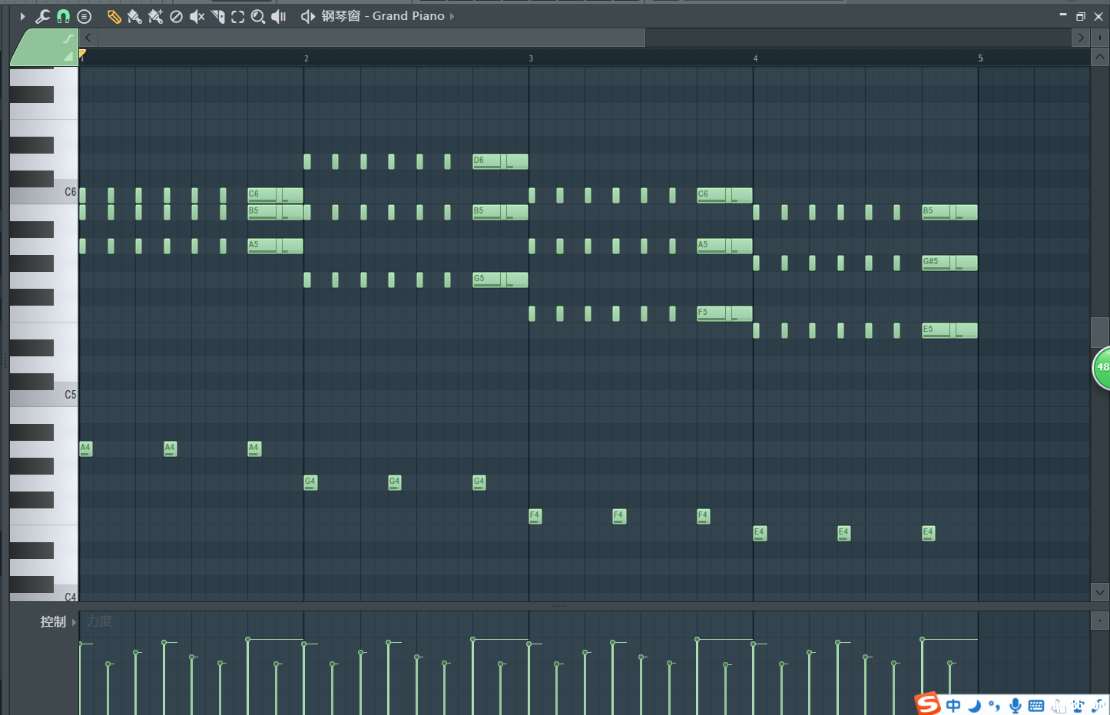Toggle the Chinese punctuation icon
The width and height of the screenshot is (1110, 715).
994,706
